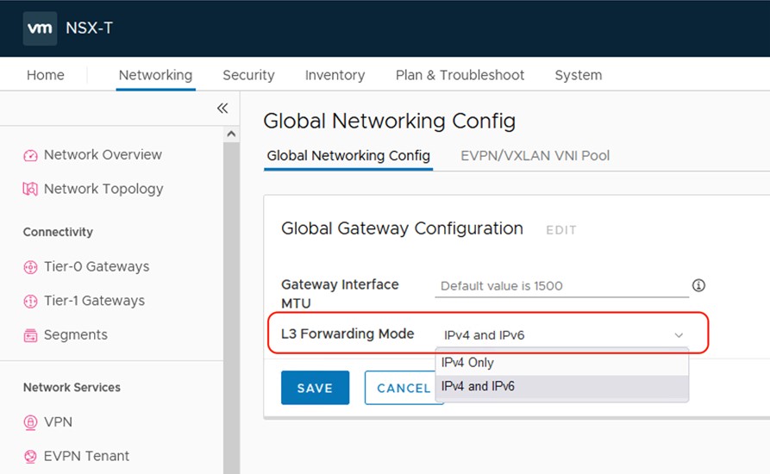Click the Segments icon in sidebar
The image size is (770, 474).
[x=30, y=335]
